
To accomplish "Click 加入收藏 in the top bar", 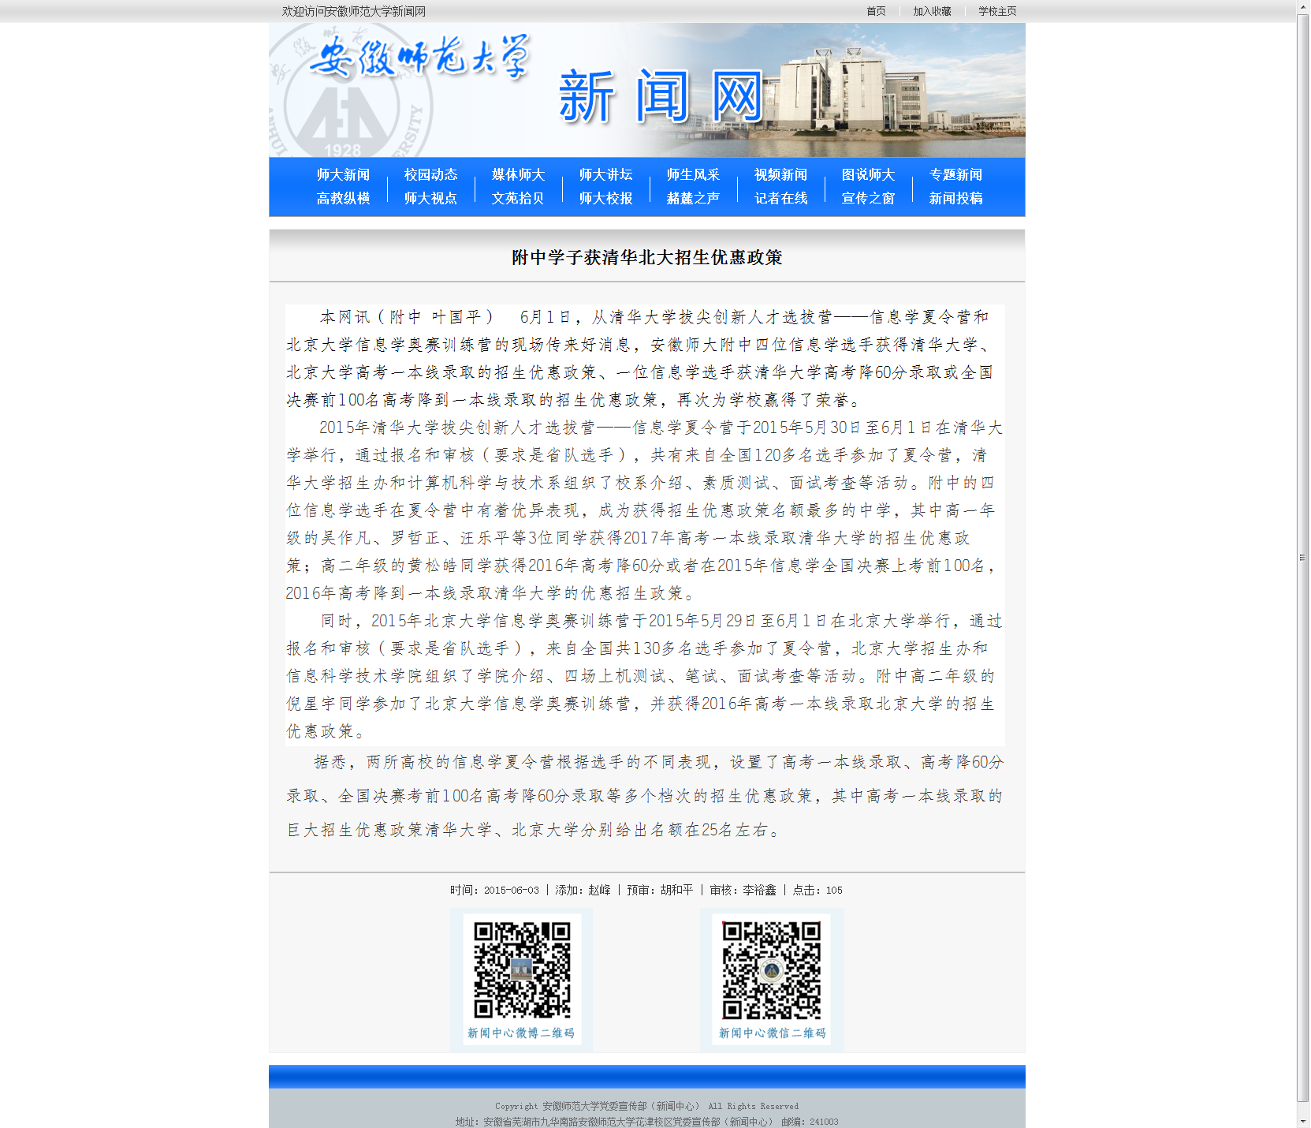I will point(932,11).
